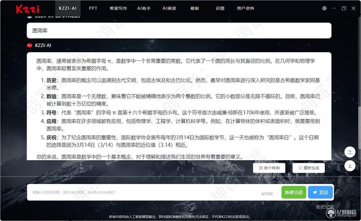
Task: Send the message with 发送
Action: coord(320,192)
